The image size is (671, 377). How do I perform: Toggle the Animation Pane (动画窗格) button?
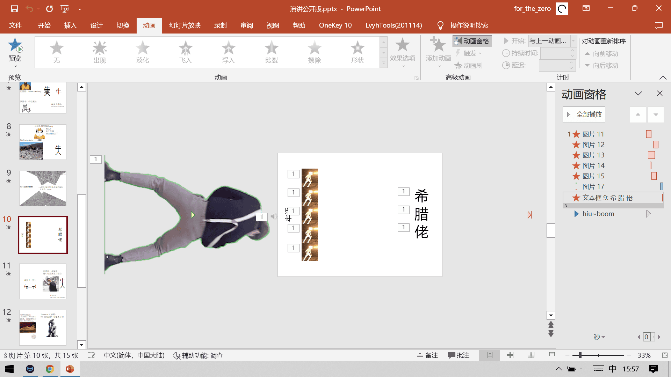pyautogui.click(x=472, y=41)
